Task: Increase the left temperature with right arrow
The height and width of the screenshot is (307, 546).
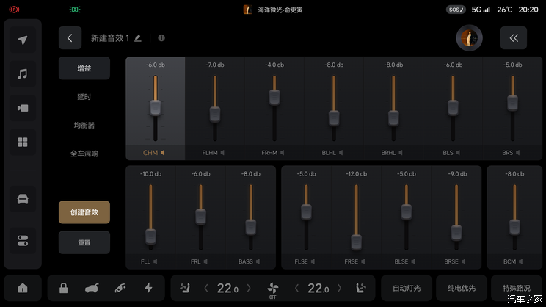Action: [x=250, y=288]
